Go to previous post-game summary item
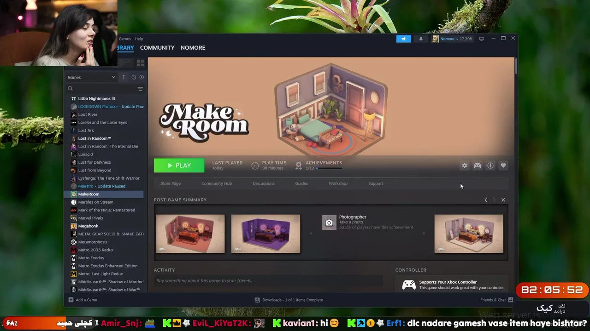The image size is (590, 331). coord(486,200)
